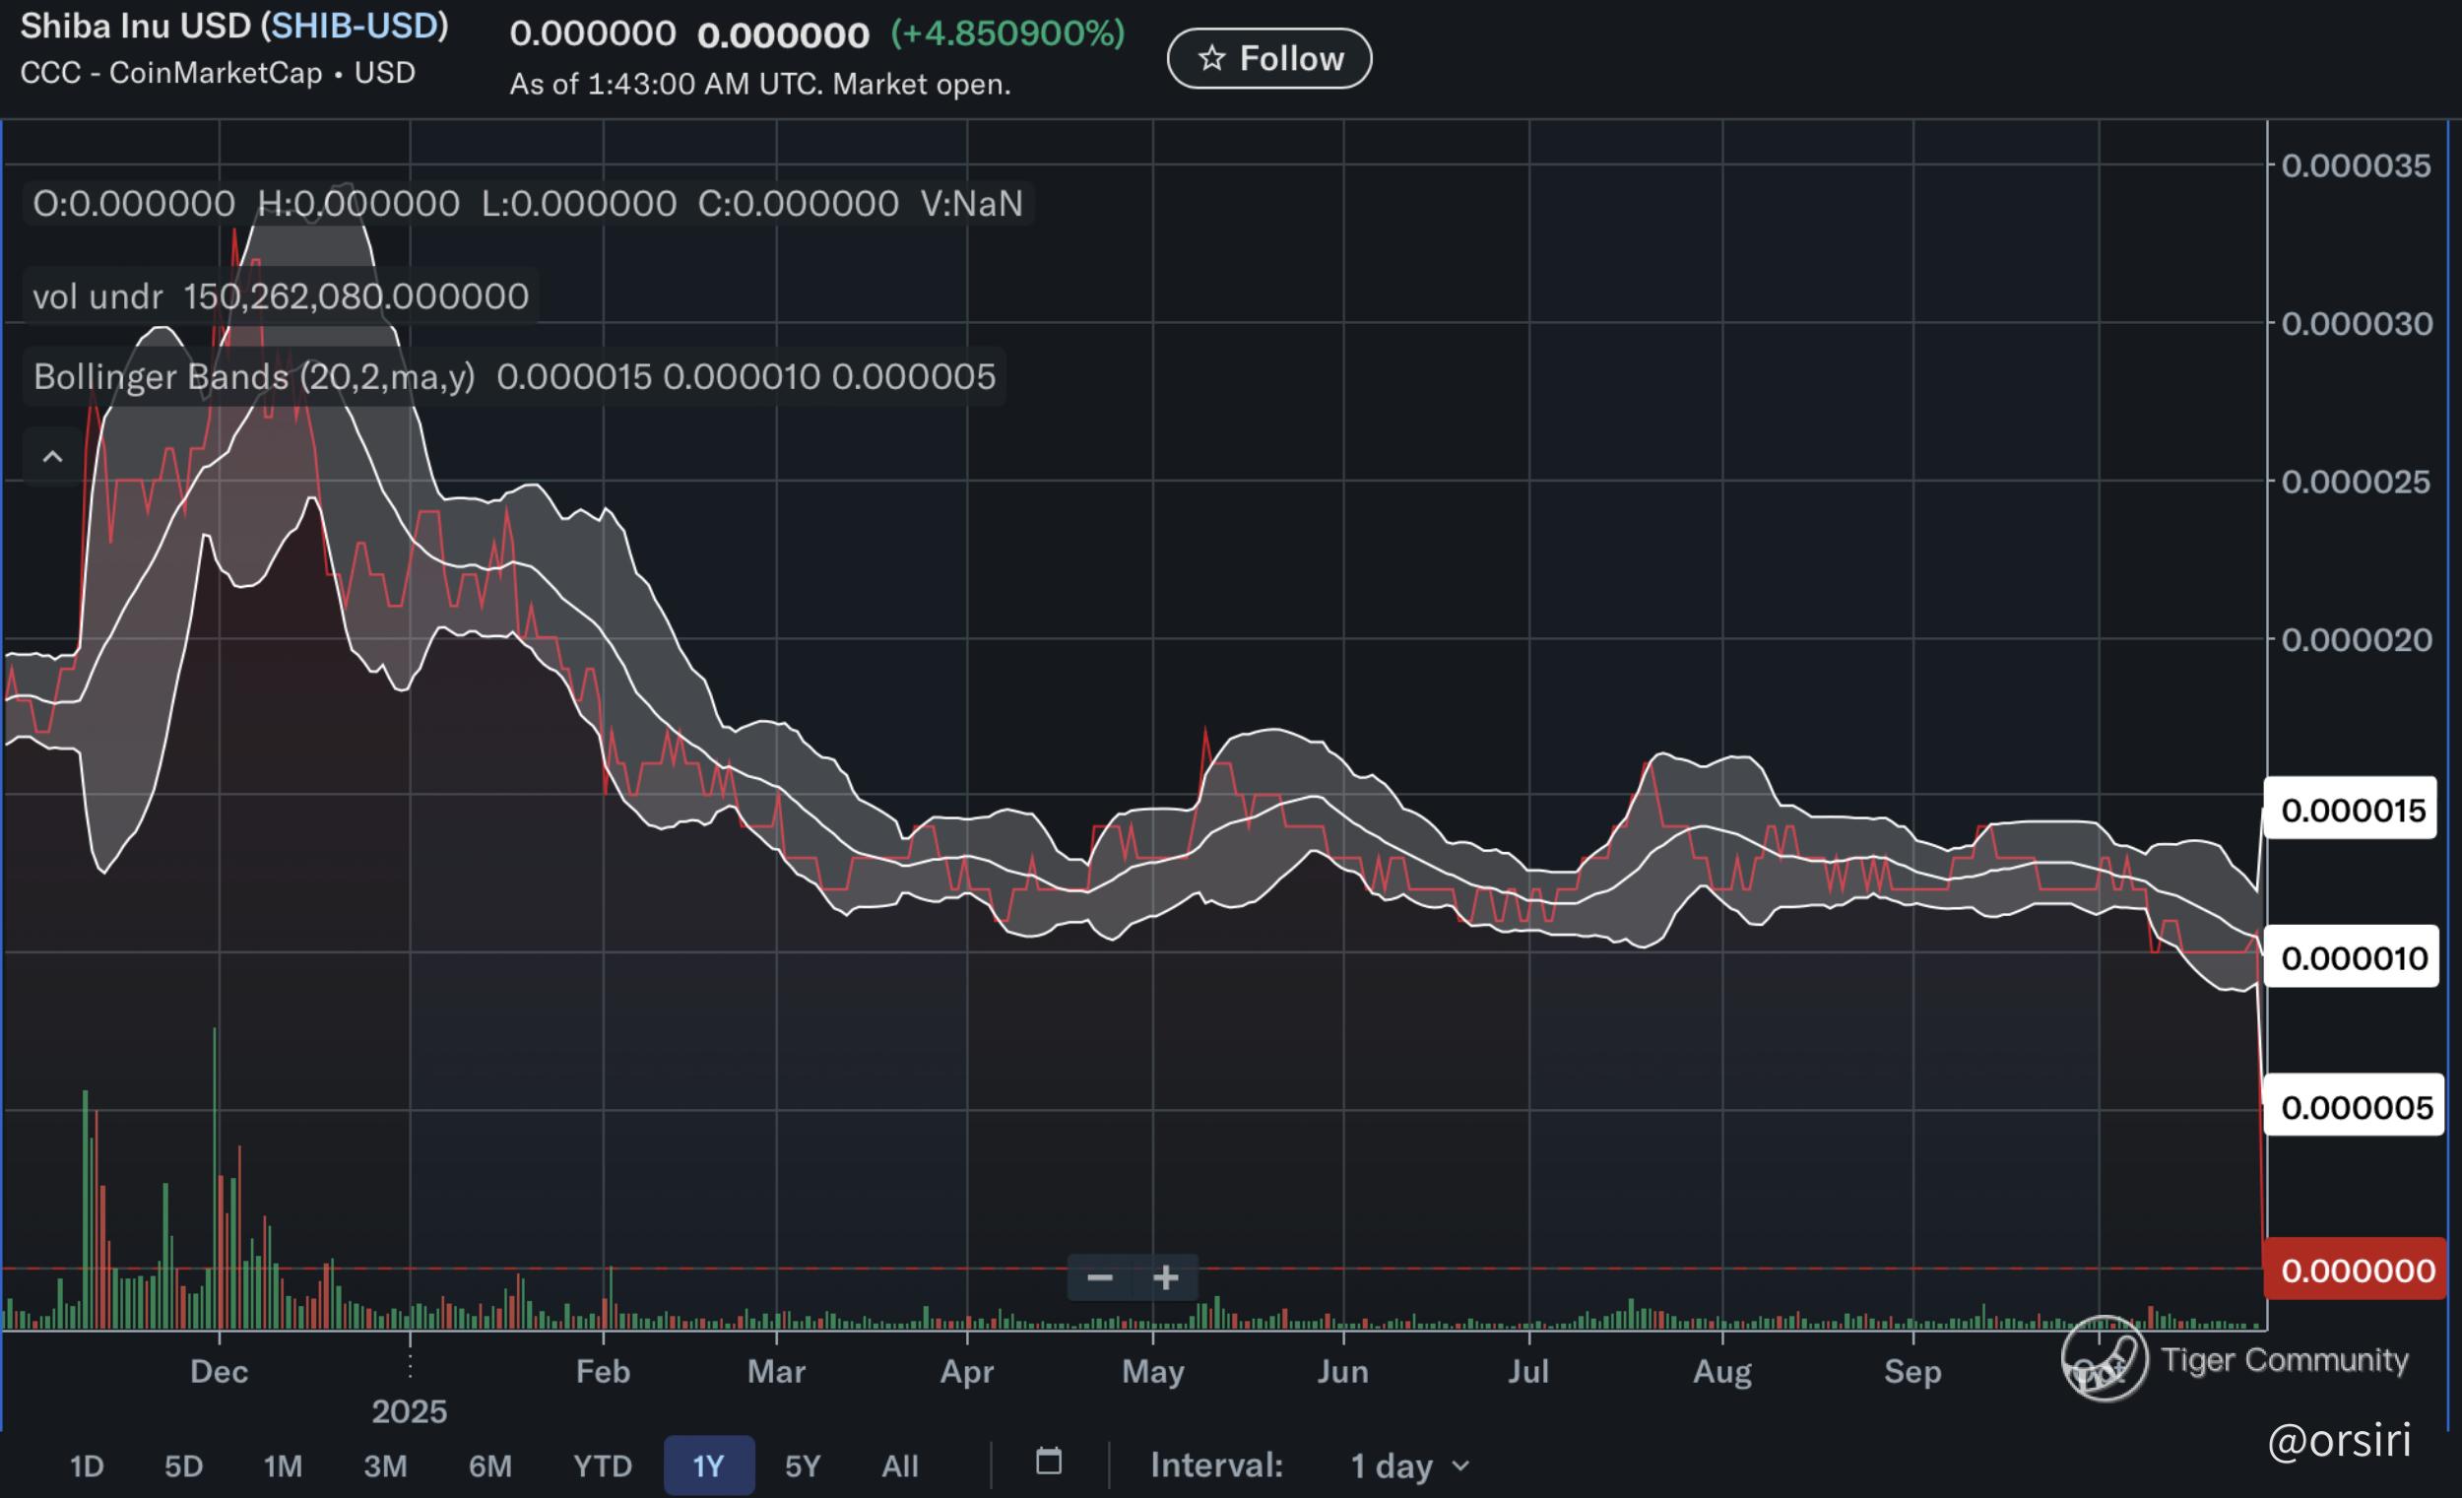The height and width of the screenshot is (1498, 2462).
Task: Click the Tiger Community logo icon
Action: click(x=2105, y=1359)
